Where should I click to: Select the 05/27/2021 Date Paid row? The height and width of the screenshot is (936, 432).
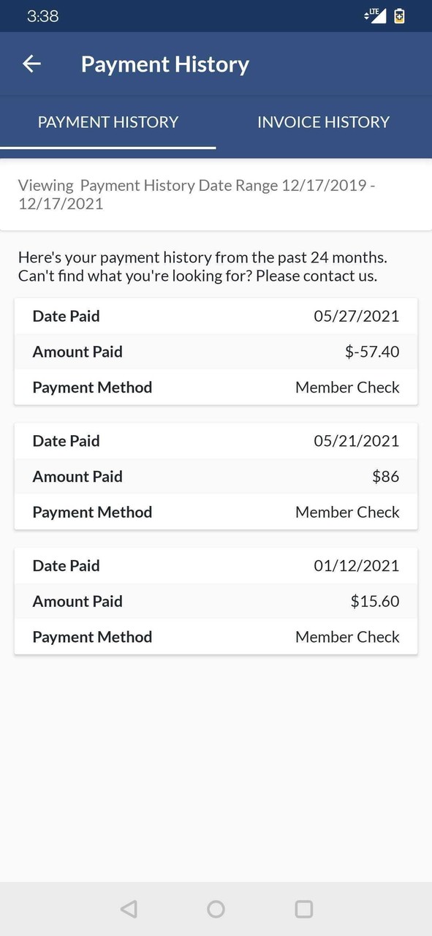[x=216, y=316]
